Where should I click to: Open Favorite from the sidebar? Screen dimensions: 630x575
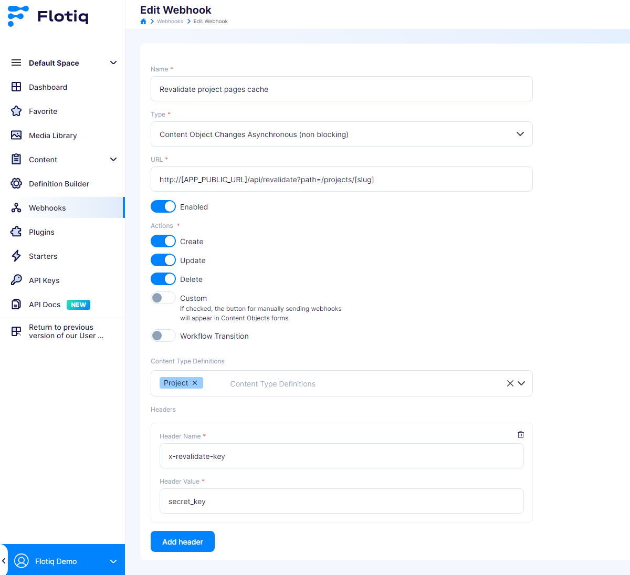click(x=62, y=111)
